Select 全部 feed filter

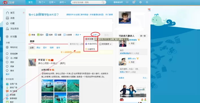coord(32,48)
